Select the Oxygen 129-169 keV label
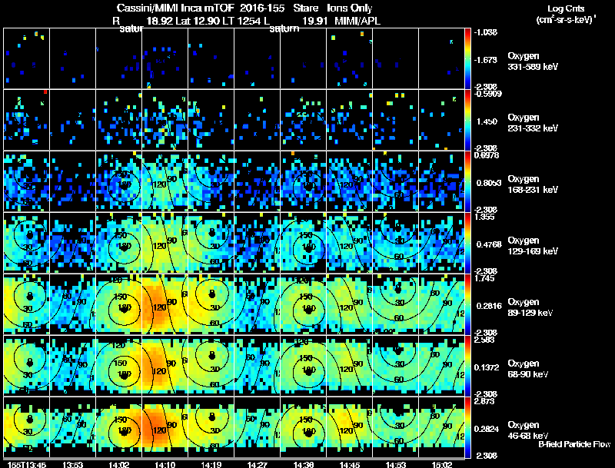This screenshot has height=468, width=615. coord(533,246)
